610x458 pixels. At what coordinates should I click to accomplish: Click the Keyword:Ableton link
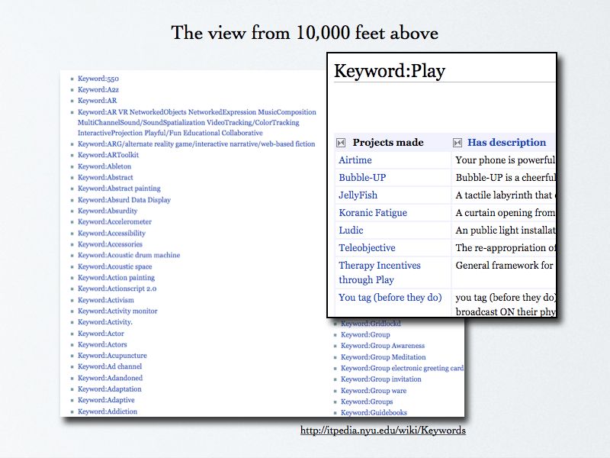[x=104, y=166]
